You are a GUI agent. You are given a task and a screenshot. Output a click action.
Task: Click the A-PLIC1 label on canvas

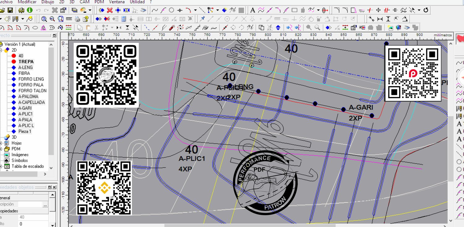click(x=192, y=159)
